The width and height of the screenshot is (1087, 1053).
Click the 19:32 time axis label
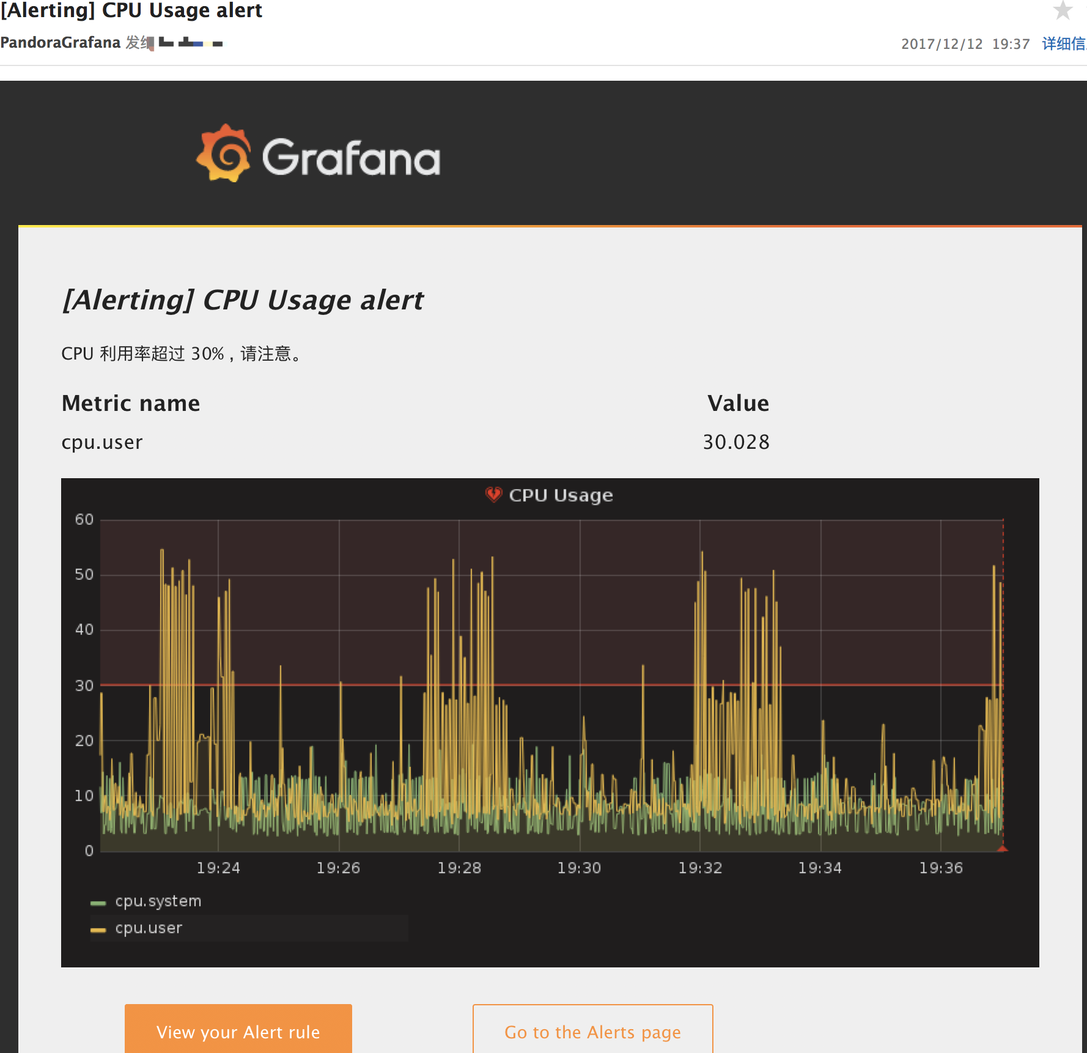coord(700,868)
